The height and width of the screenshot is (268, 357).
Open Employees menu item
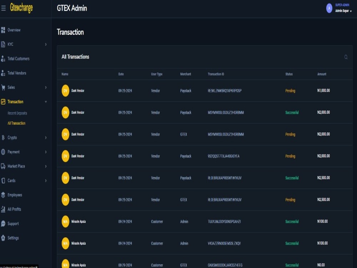(x=15, y=195)
